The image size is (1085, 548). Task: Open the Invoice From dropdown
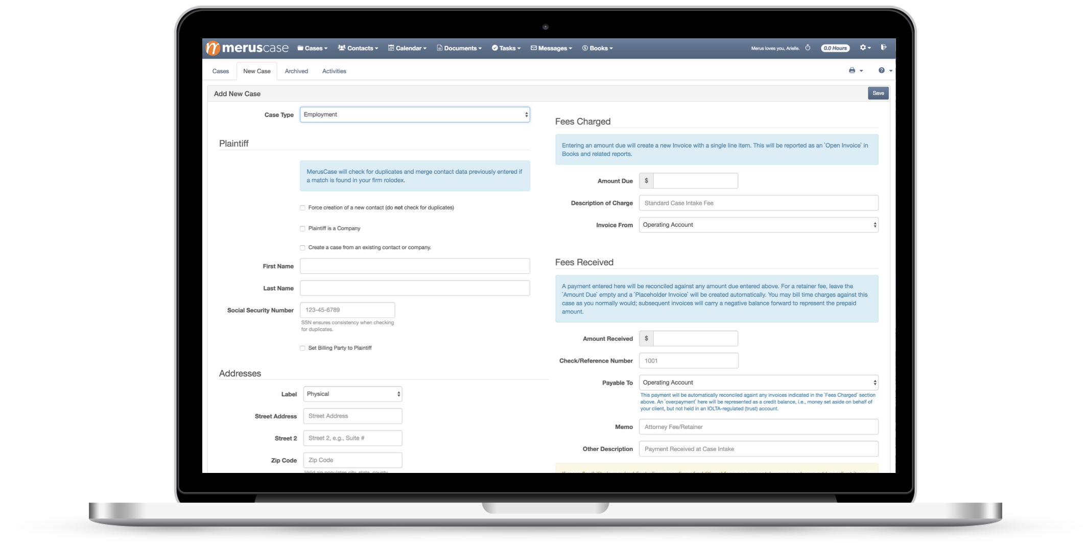758,225
